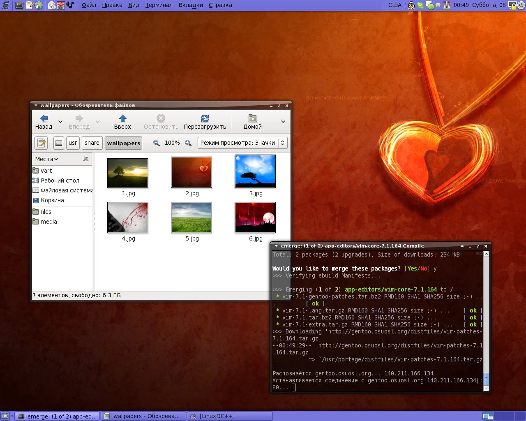Screen dimensions: 526x421
Task: Click the 00:49 Суббота clock
Action: pyautogui.click(x=480, y=5)
